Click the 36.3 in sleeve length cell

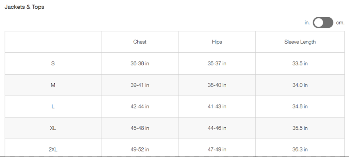[x=300, y=149]
